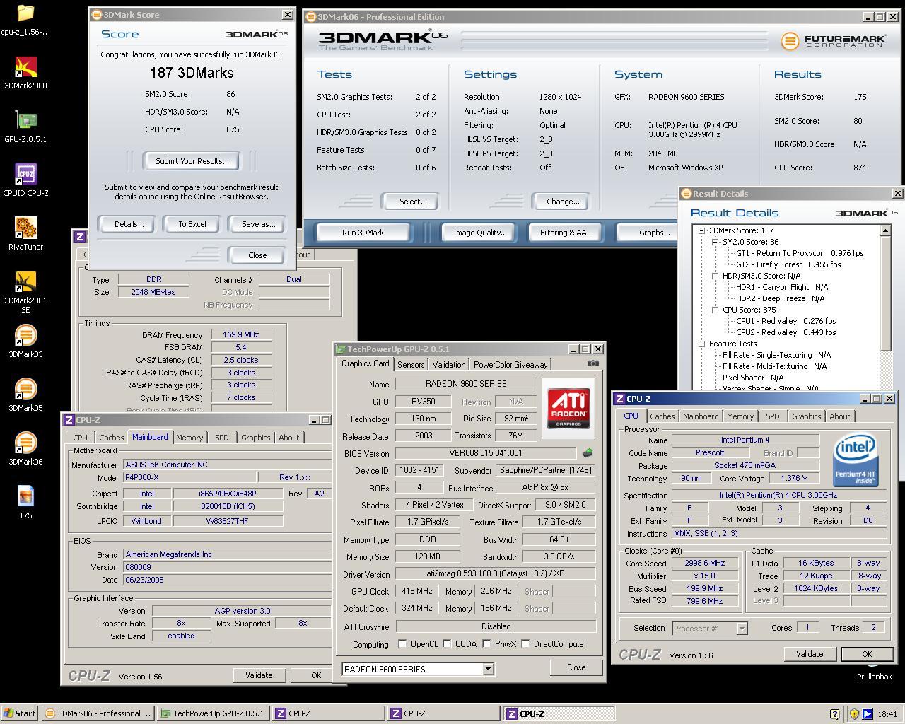Click GPU-Z screenshot camera icon
The image size is (905, 724).
coord(592,363)
